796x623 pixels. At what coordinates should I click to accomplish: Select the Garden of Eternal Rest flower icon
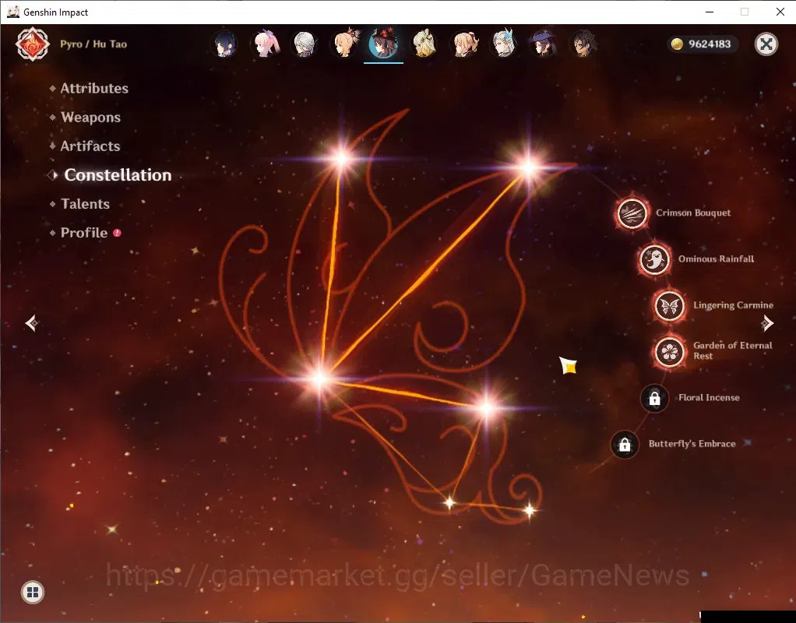[669, 351]
